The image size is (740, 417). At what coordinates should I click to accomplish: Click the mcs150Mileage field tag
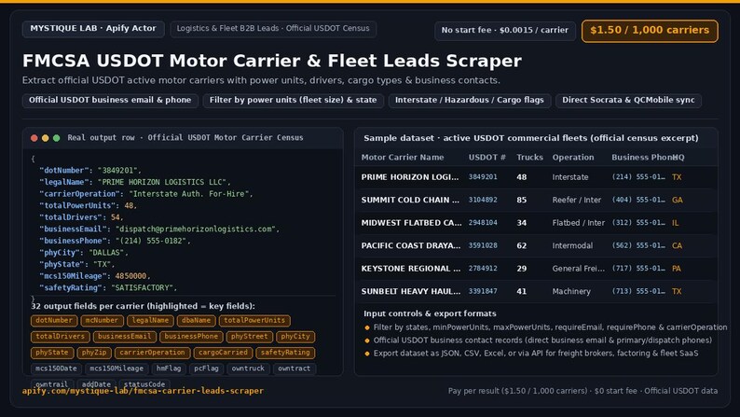click(116, 368)
